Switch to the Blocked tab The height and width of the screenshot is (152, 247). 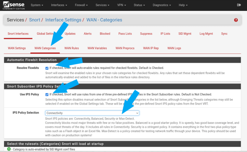click(x=105, y=34)
